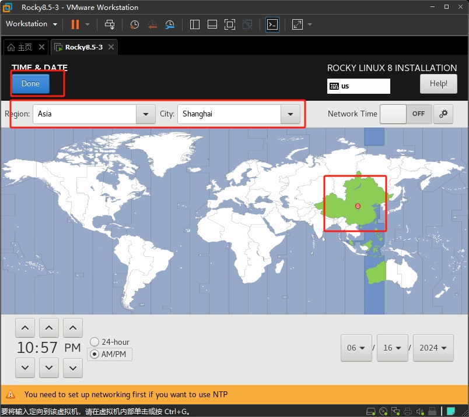The image size is (469, 417).
Task: Select the 24-hour radio option
Action: (110, 342)
